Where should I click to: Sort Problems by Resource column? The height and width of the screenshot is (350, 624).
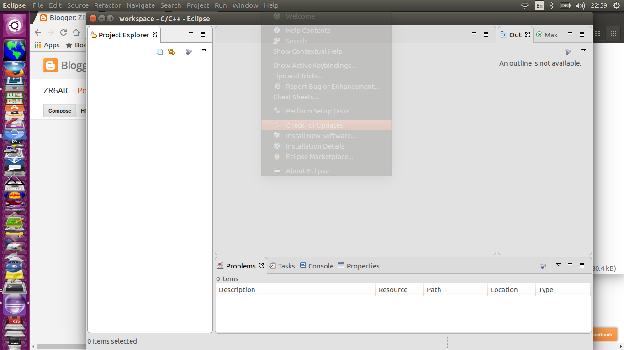400,290
